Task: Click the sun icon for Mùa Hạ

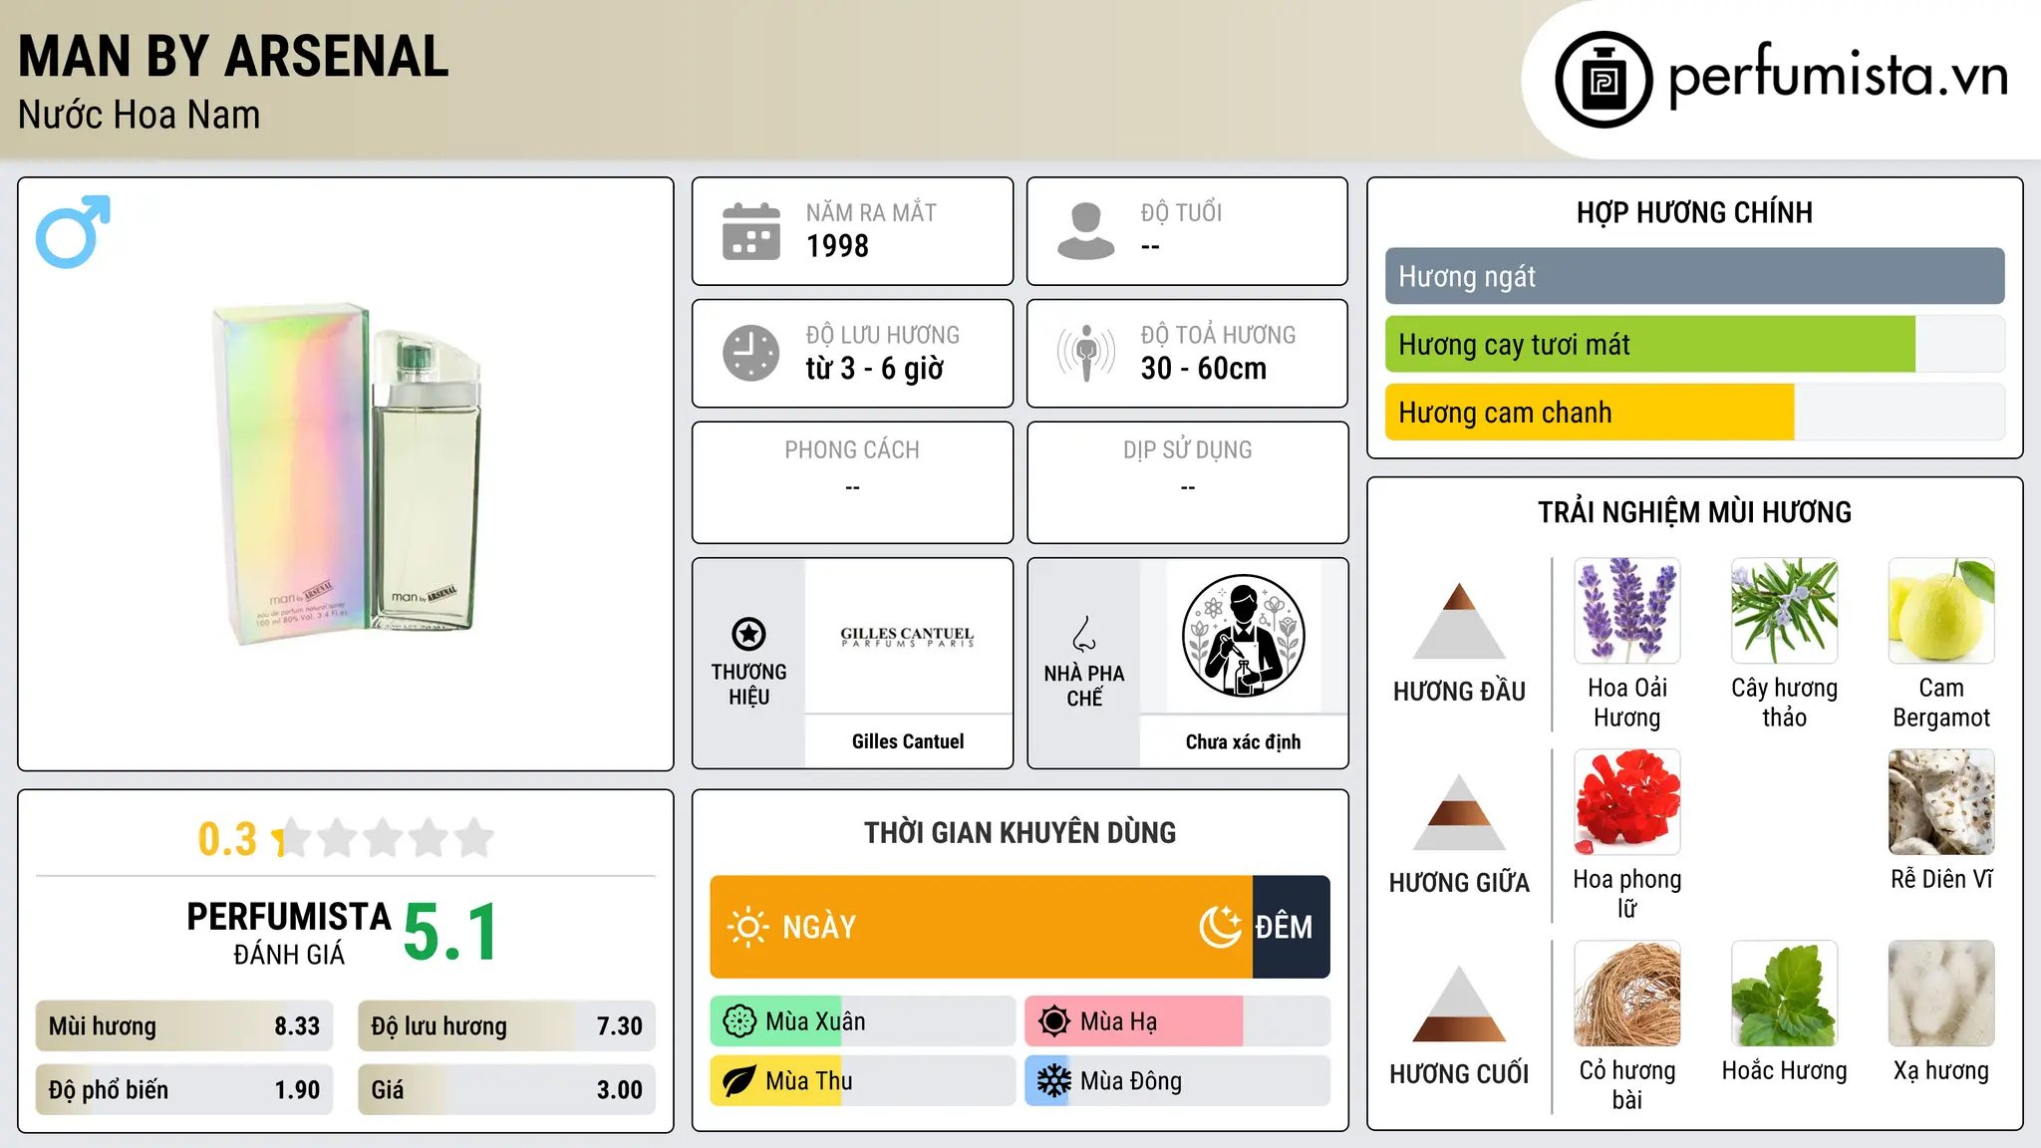Action: coord(1054,1021)
